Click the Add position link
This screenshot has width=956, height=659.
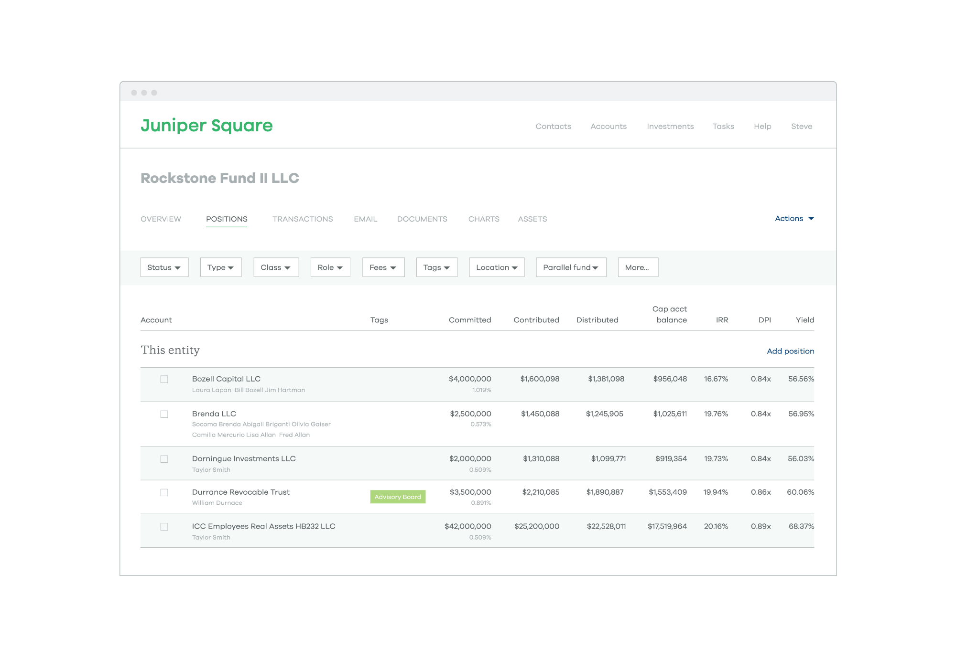(x=790, y=351)
